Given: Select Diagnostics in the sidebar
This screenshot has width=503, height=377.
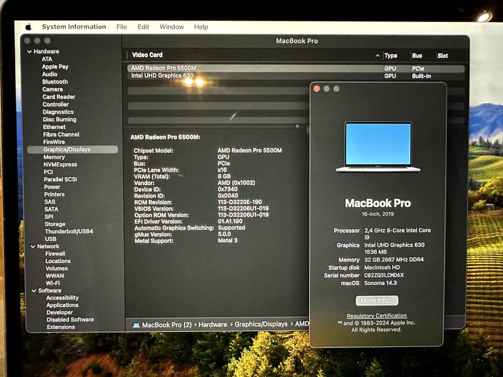Looking at the screenshot, I should tap(58, 112).
